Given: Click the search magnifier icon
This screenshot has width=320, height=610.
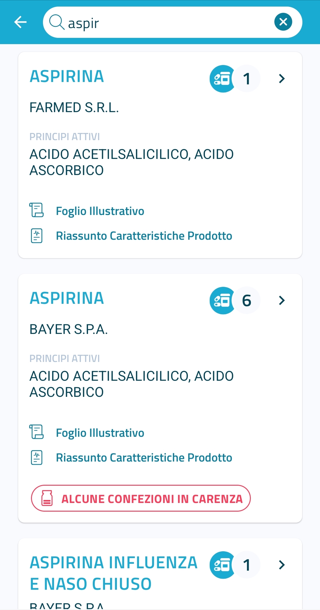Looking at the screenshot, I should pos(57,22).
